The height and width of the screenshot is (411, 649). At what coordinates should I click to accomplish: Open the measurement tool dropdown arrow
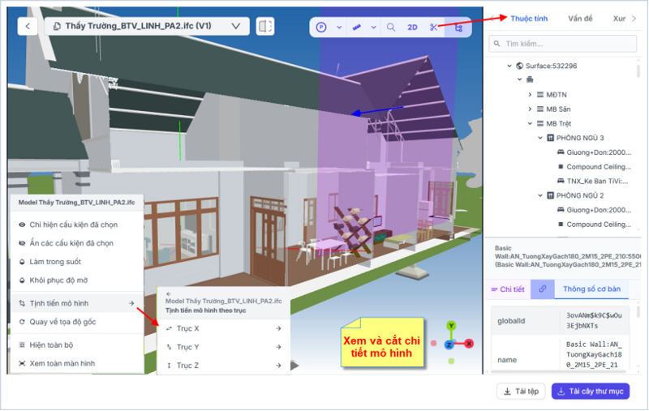tap(373, 28)
